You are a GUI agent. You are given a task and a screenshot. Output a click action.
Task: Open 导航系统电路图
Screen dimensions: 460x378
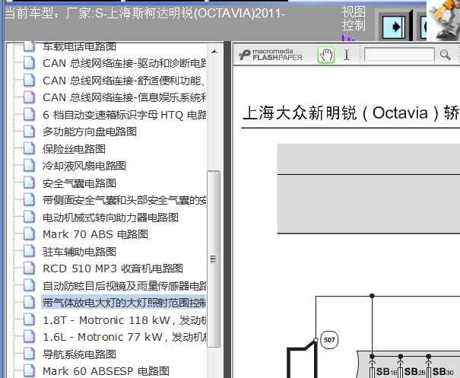tap(79, 354)
